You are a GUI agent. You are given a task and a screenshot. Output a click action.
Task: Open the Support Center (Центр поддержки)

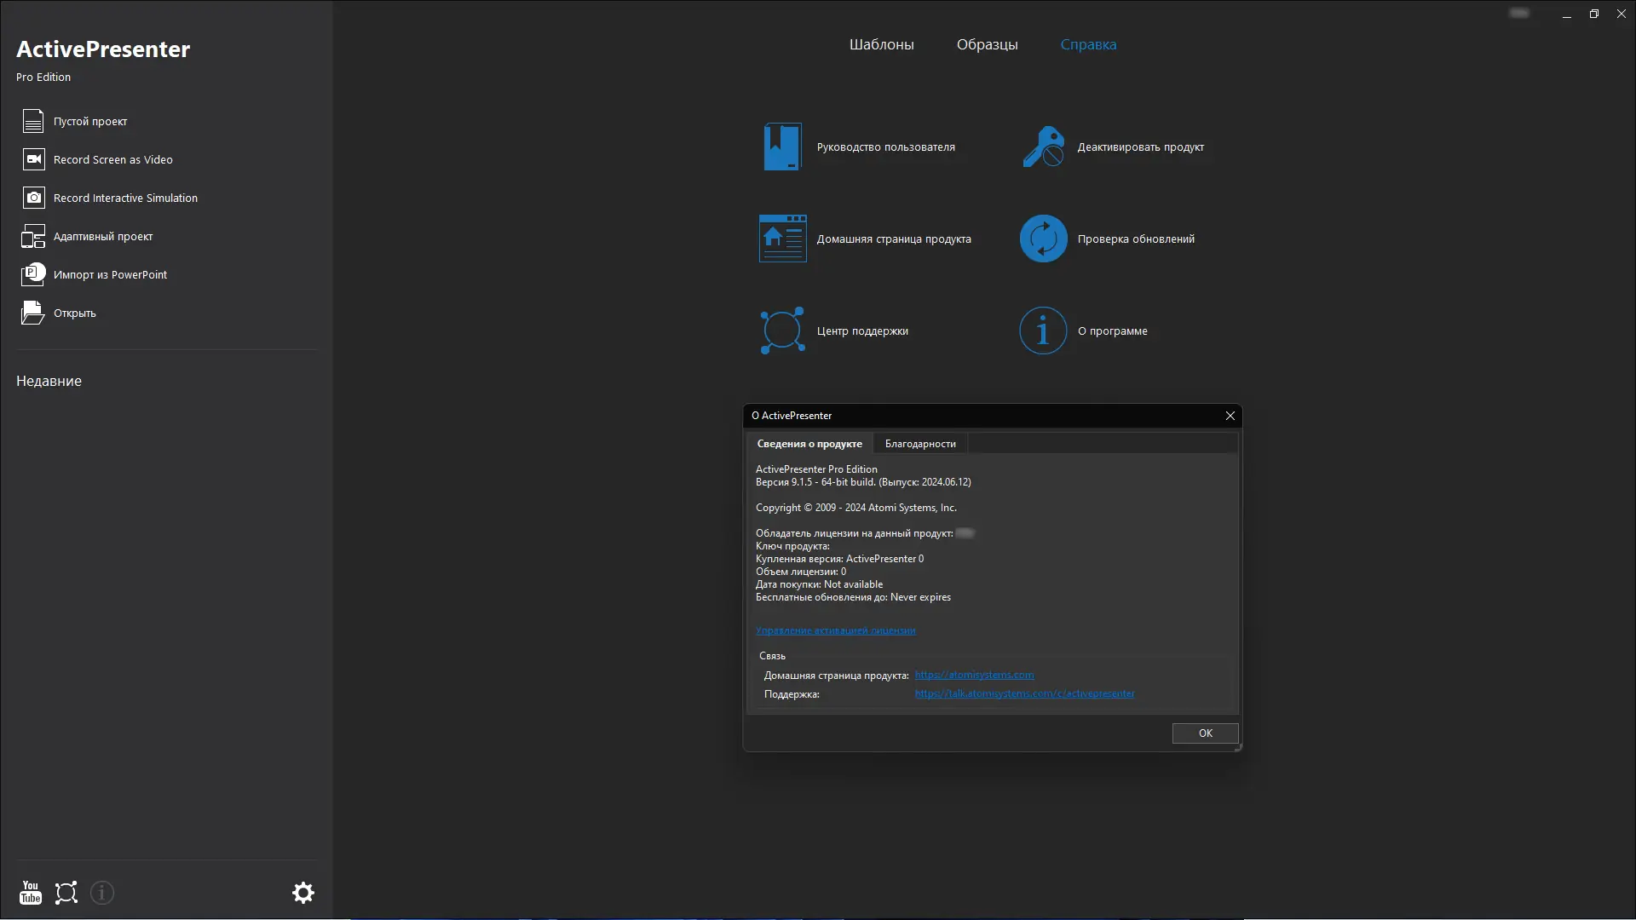[x=861, y=331]
